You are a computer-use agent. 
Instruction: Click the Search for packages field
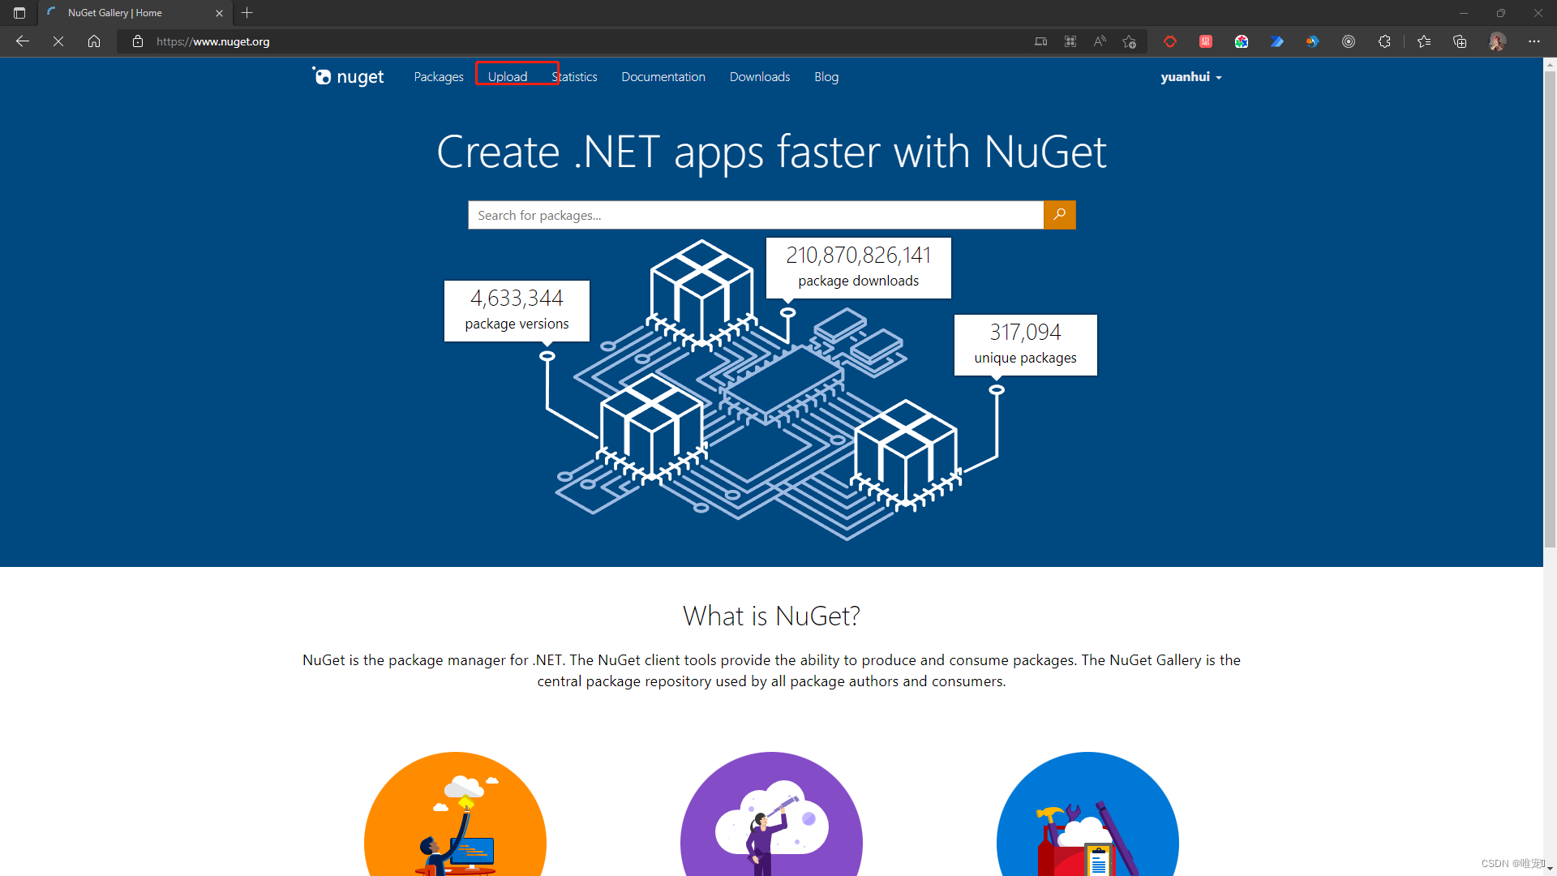[x=755, y=215]
